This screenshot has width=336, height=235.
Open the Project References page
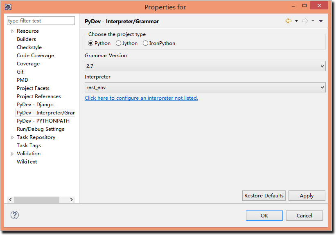[x=39, y=96]
